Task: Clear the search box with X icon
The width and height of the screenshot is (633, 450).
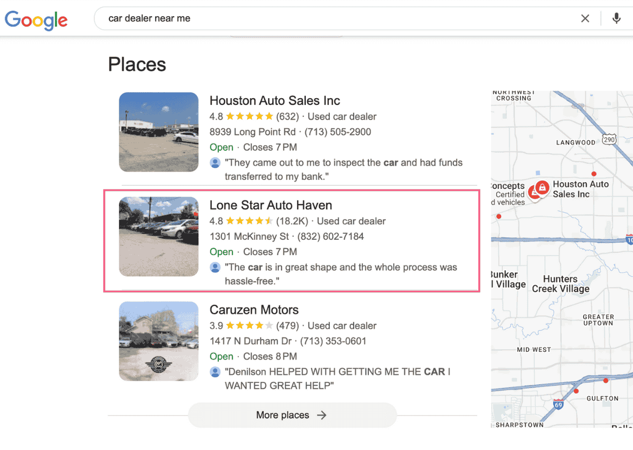Action: 585,18
